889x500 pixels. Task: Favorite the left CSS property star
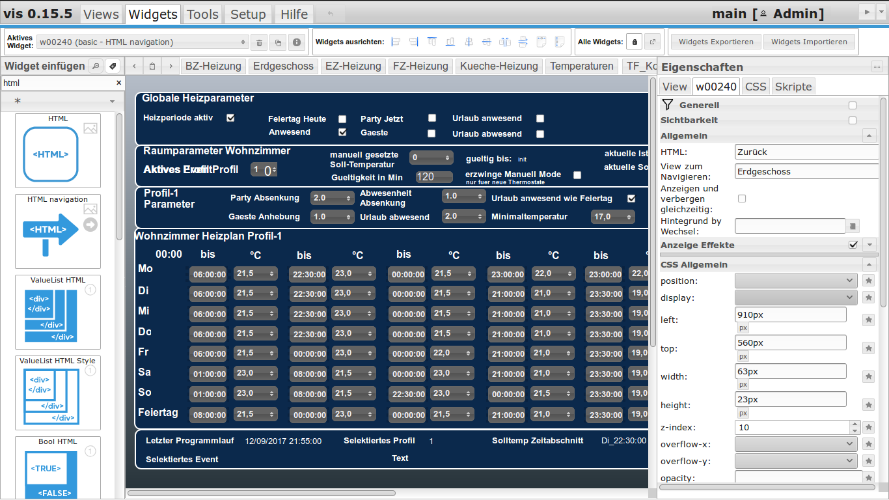pos(868,320)
